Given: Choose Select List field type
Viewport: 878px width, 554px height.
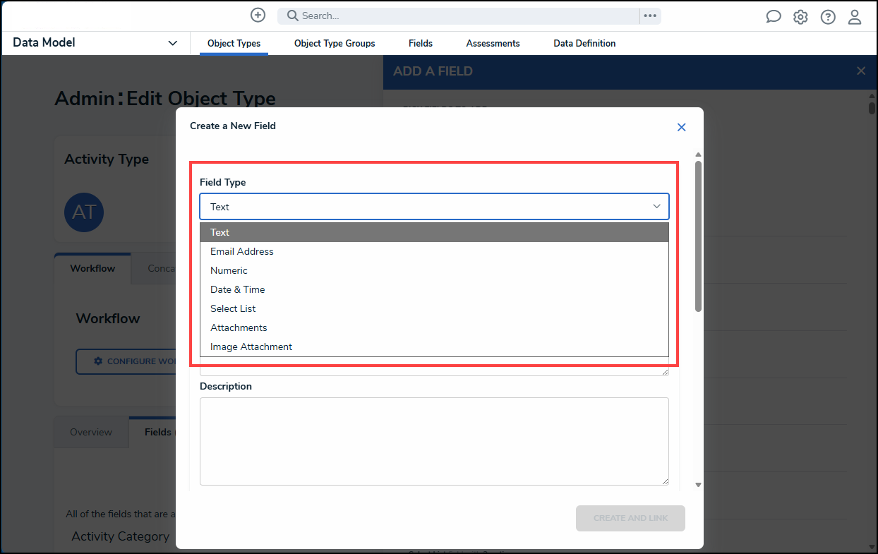Looking at the screenshot, I should pos(434,308).
